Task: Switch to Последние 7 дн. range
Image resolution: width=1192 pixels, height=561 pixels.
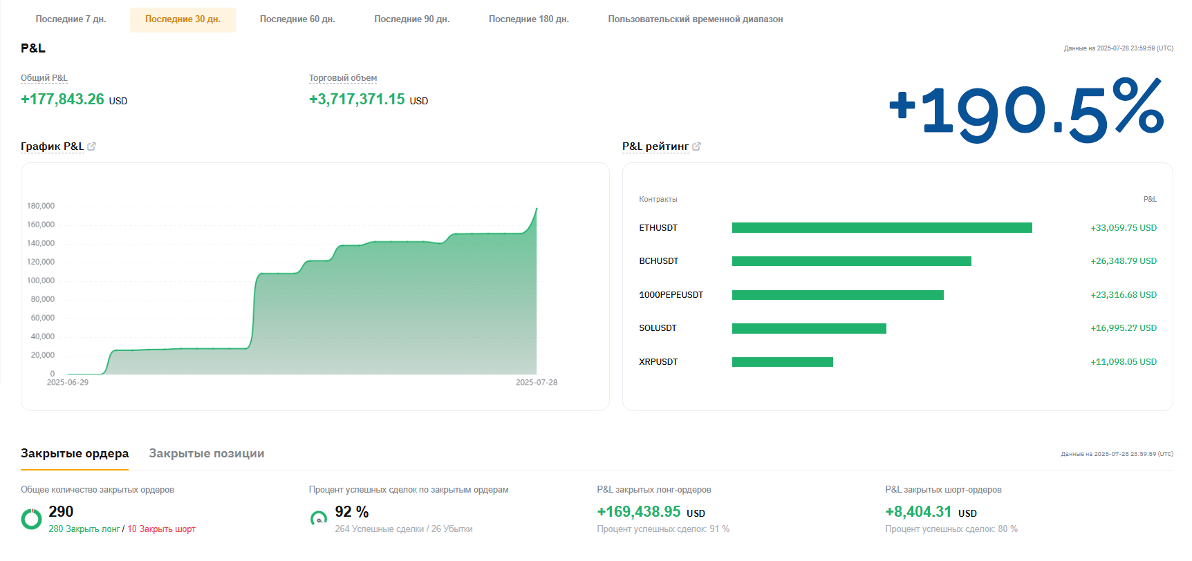Action: point(71,19)
